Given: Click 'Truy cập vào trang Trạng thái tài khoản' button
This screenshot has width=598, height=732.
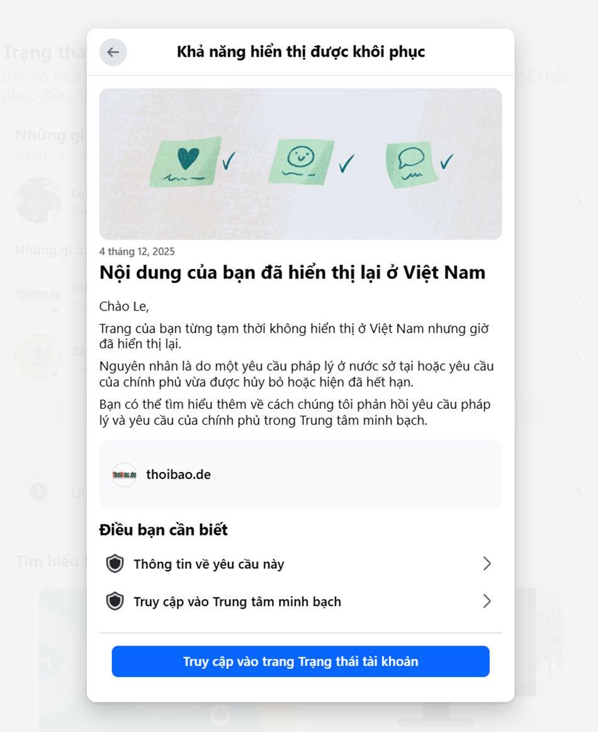Looking at the screenshot, I should click(x=300, y=661).
